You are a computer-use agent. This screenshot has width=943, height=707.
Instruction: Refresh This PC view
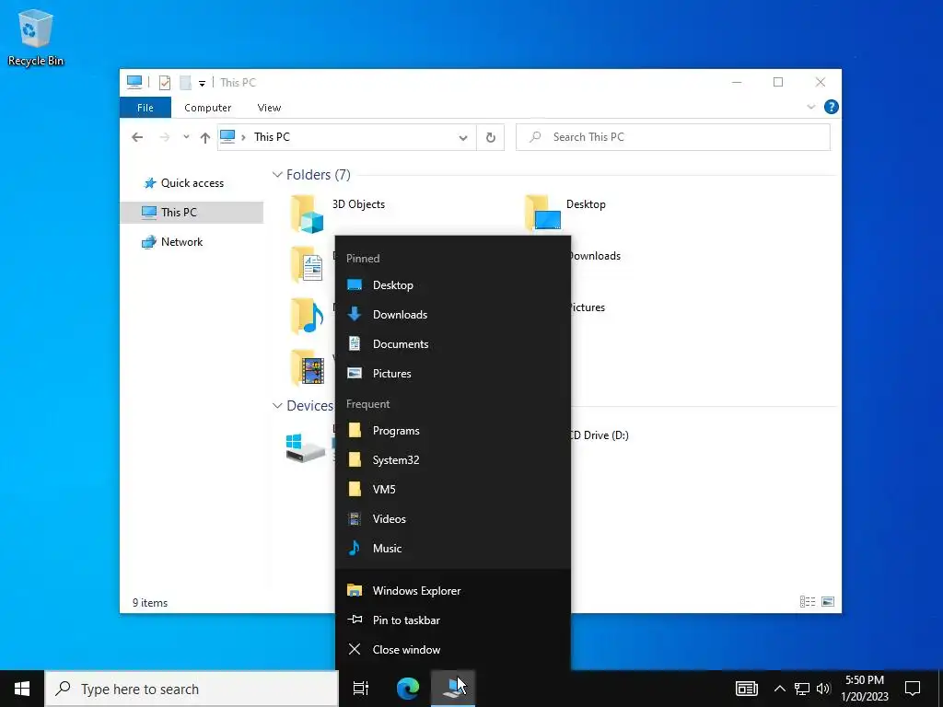pyautogui.click(x=491, y=138)
